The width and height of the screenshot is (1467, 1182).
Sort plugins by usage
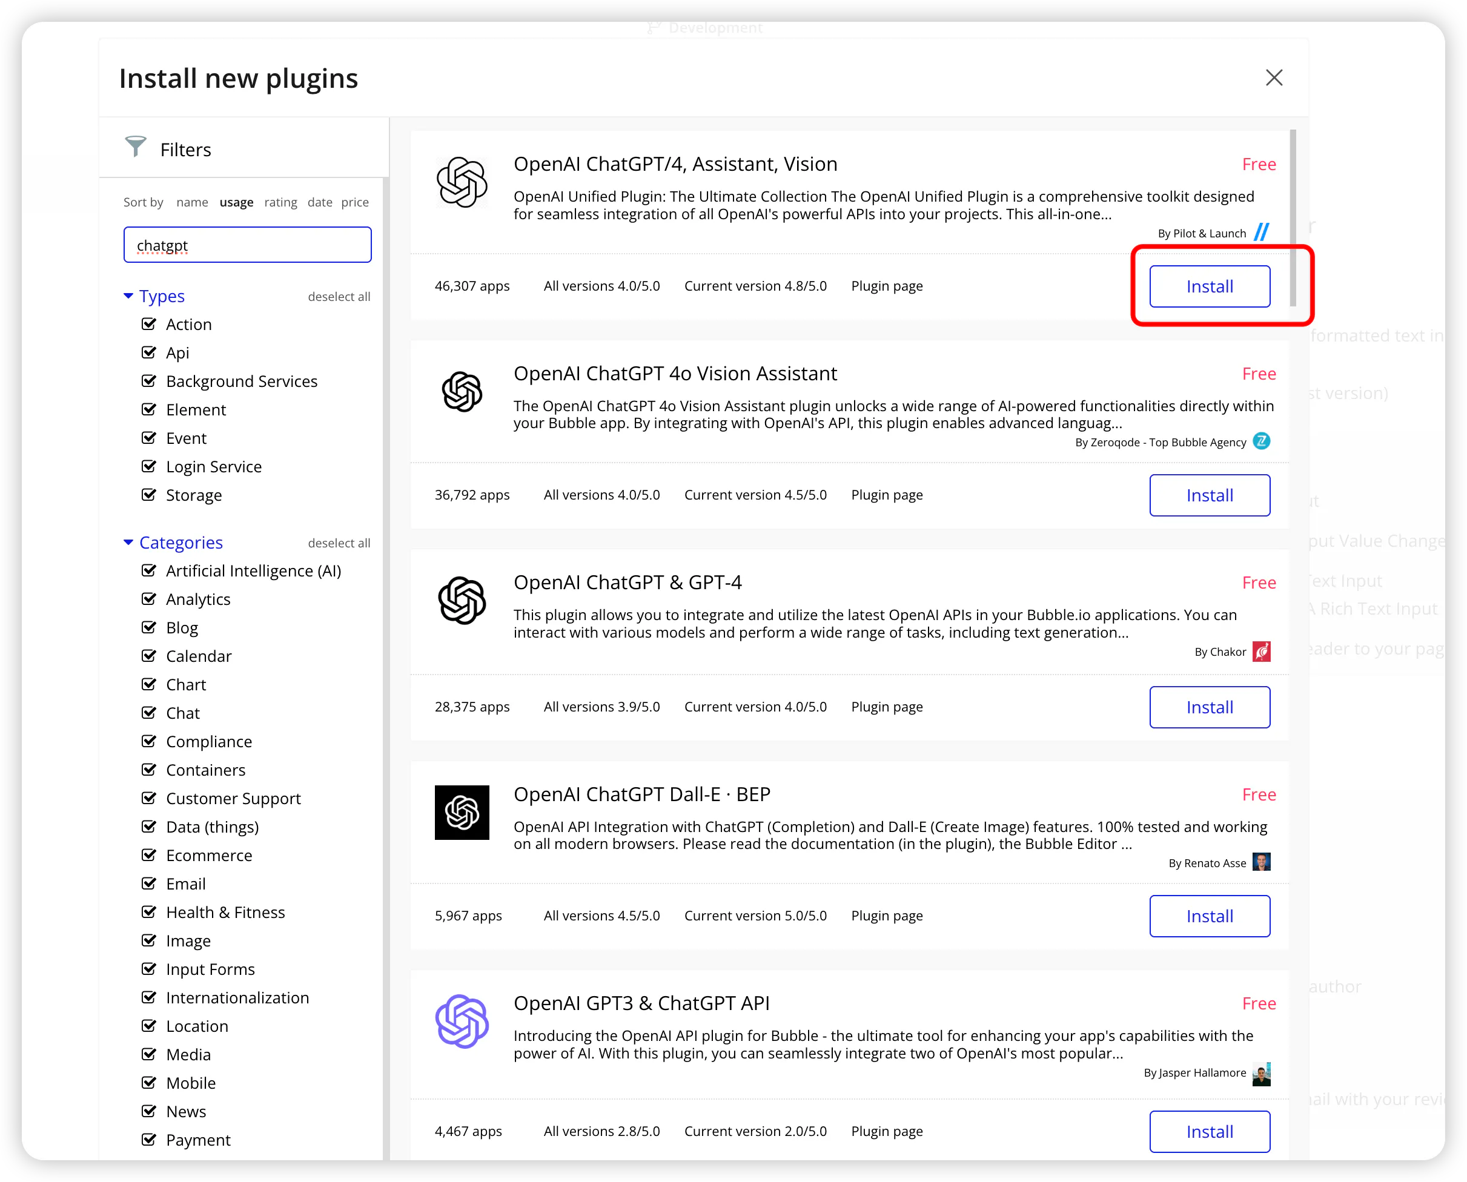[x=236, y=202]
